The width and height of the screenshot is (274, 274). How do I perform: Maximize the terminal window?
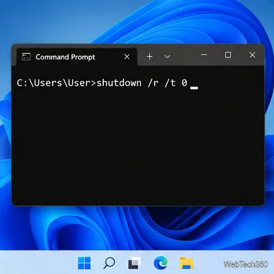pyautogui.click(x=228, y=55)
